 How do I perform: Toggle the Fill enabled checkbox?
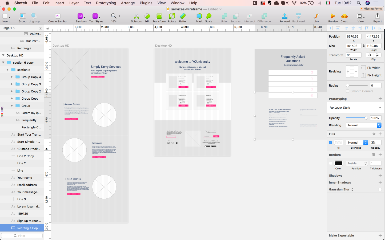pos(331,143)
